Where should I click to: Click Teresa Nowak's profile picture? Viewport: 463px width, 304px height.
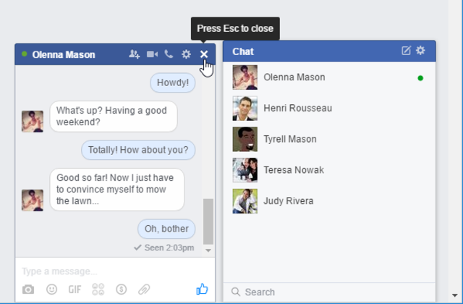(245, 170)
